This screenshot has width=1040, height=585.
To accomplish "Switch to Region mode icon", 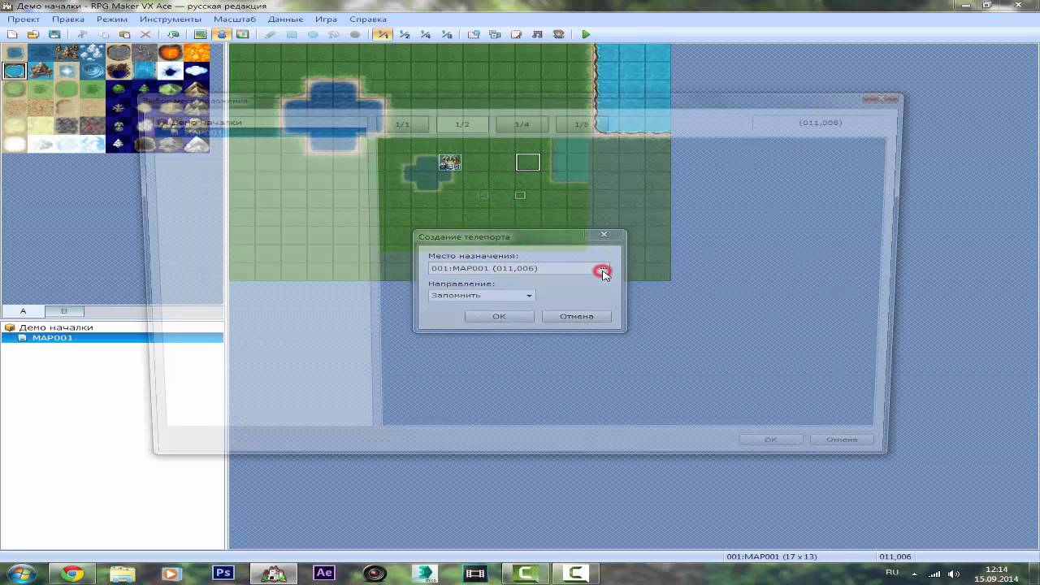I will (242, 34).
